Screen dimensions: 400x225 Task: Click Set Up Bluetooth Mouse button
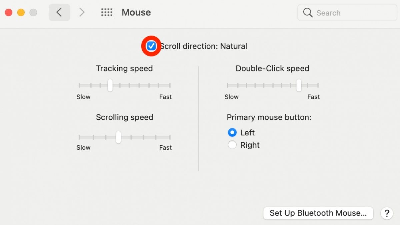(318, 213)
